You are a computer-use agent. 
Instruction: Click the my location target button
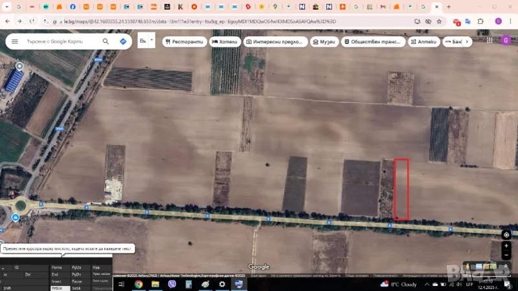506,234
